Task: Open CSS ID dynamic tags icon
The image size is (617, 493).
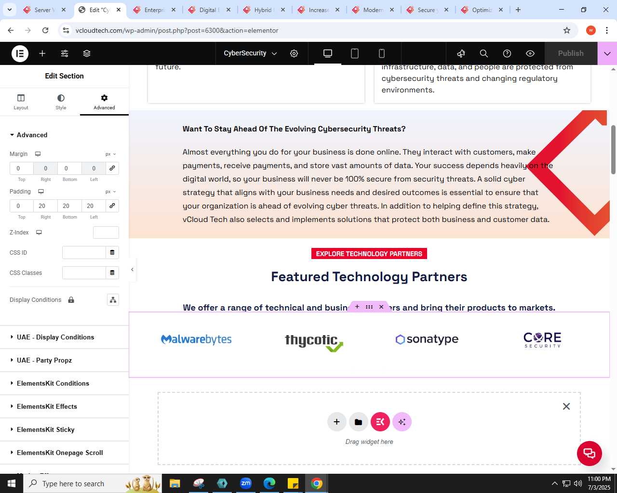Action: pyautogui.click(x=112, y=253)
